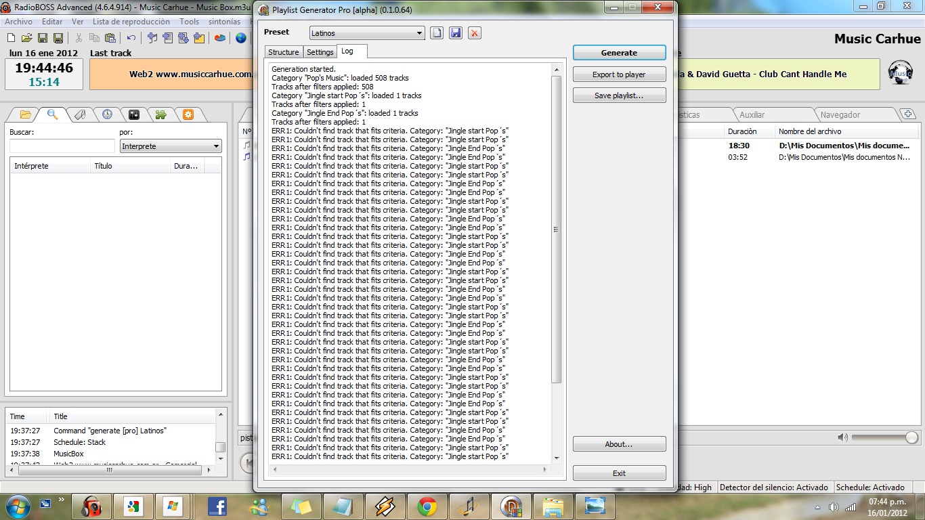Switch to the Structure tab
Viewport: 925px width, 520px height.
click(283, 52)
